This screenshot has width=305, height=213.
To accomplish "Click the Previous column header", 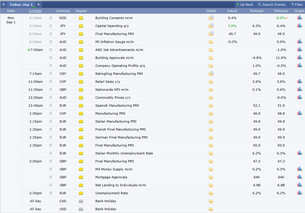I will pyautogui.click(x=281, y=11).
